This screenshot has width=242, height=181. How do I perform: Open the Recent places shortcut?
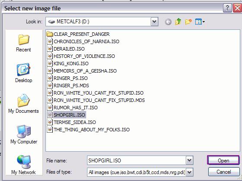23,43
